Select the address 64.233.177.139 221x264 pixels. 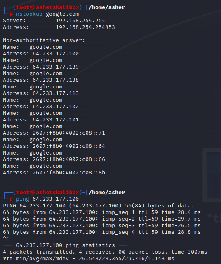tap(56, 67)
